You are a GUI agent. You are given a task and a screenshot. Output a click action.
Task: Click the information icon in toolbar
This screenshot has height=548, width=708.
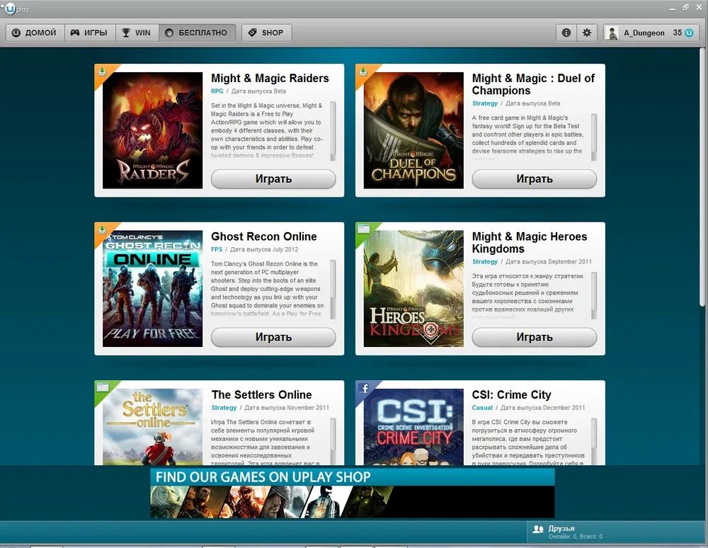click(566, 33)
